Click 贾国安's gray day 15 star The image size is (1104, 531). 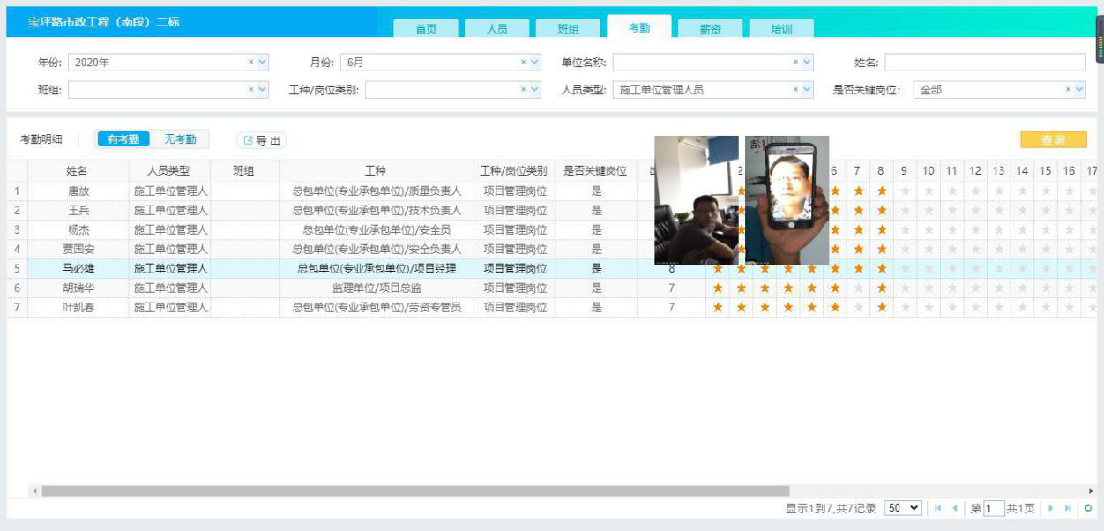click(1045, 249)
